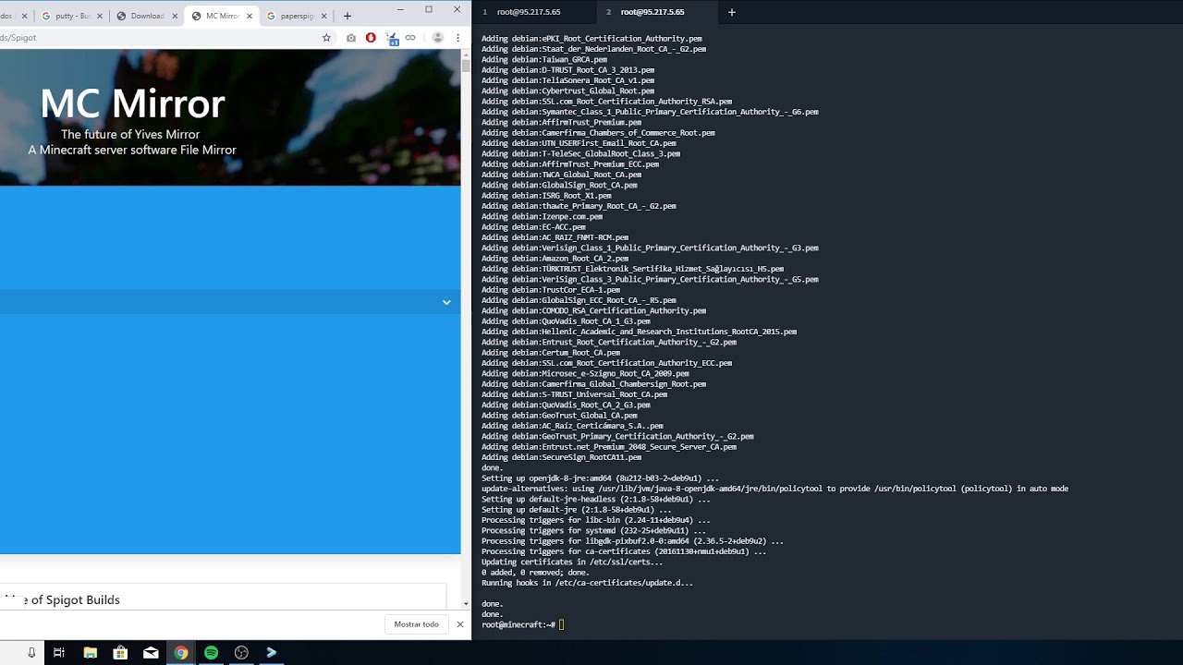Open the Mail app from taskbar

pos(151,652)
